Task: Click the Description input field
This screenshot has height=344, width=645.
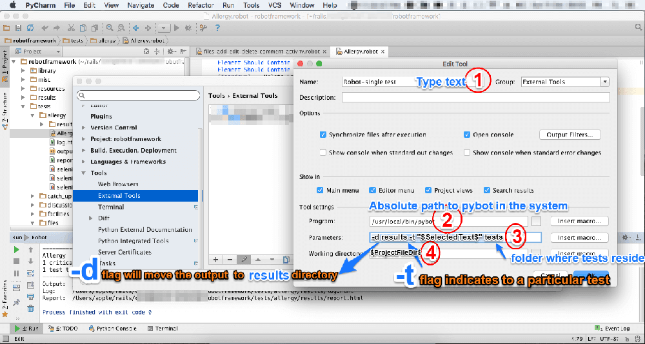Action: (x=475, y=97)
